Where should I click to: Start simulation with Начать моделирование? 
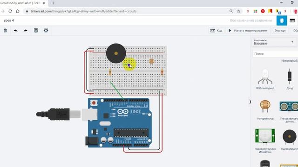pyautogui.click(x=248, y=31)
